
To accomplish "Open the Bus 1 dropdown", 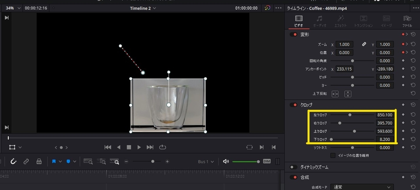I will (206, 162).
